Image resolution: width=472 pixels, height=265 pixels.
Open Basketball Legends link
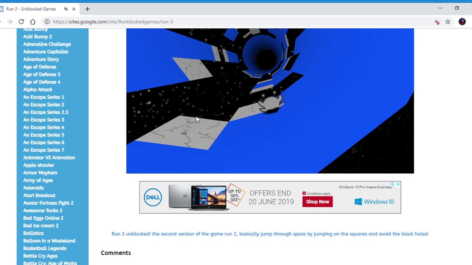pos(45,248)
